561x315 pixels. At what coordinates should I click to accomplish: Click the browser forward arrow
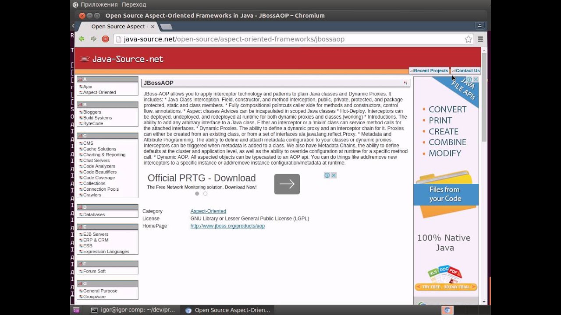[x=93, y=39]
